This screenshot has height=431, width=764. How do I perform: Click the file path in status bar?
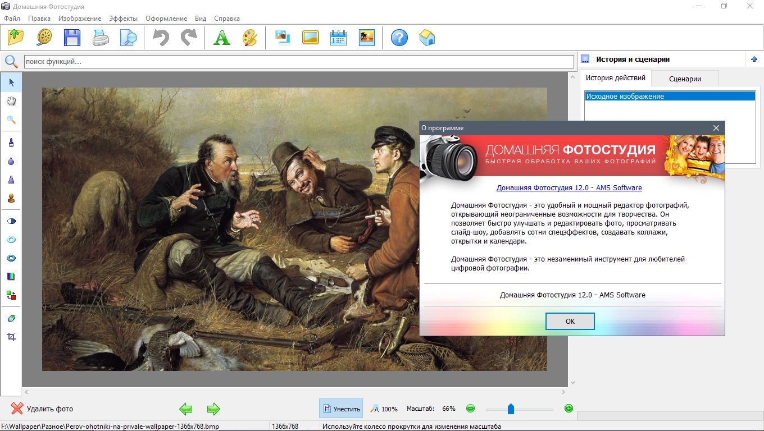[x=110, y=427]
